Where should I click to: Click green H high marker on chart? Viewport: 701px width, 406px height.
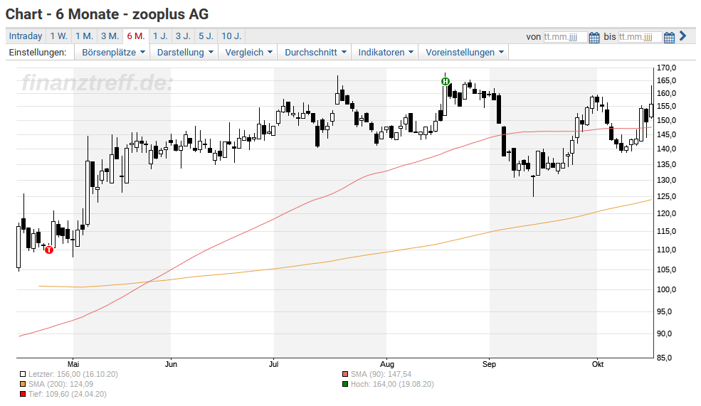446,81
